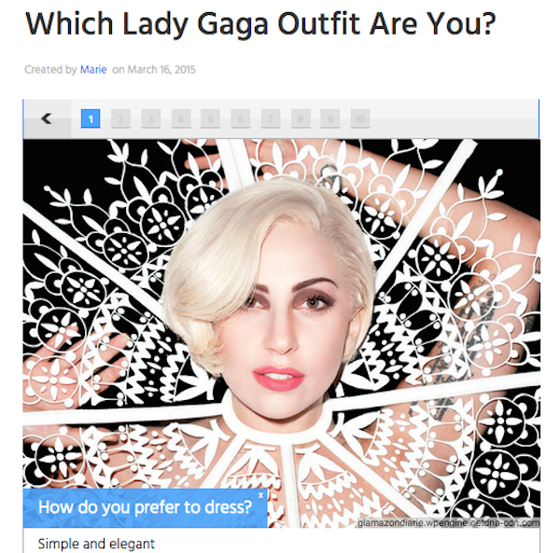Click the 'on March 16, 2015' date text
The height and width of the screenshot is (553, 560).
[154, 70]
